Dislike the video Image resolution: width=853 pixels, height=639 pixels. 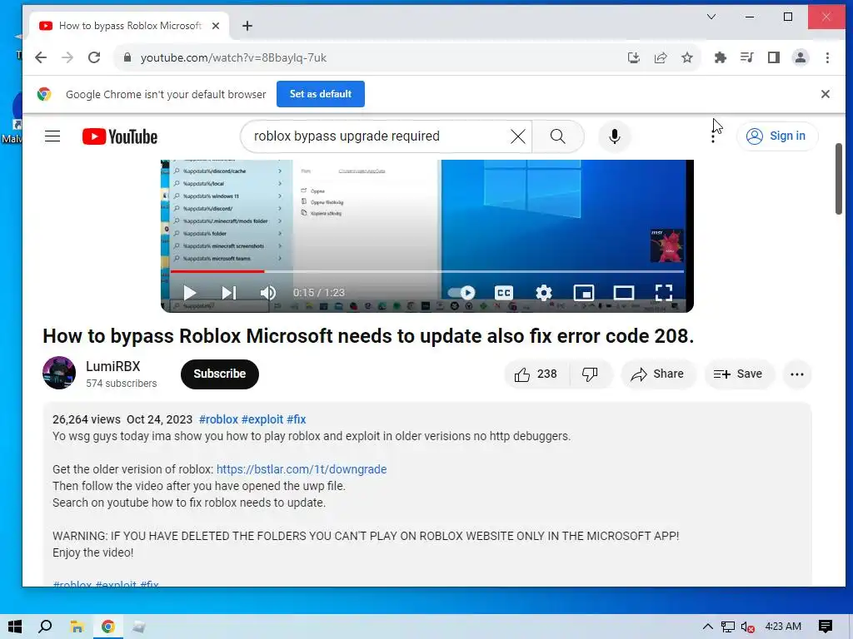[591, 374]
